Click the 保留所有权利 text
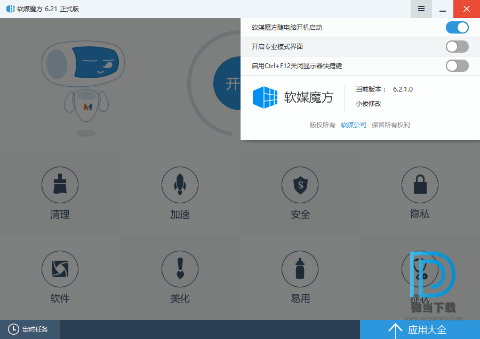 [390, 125]
